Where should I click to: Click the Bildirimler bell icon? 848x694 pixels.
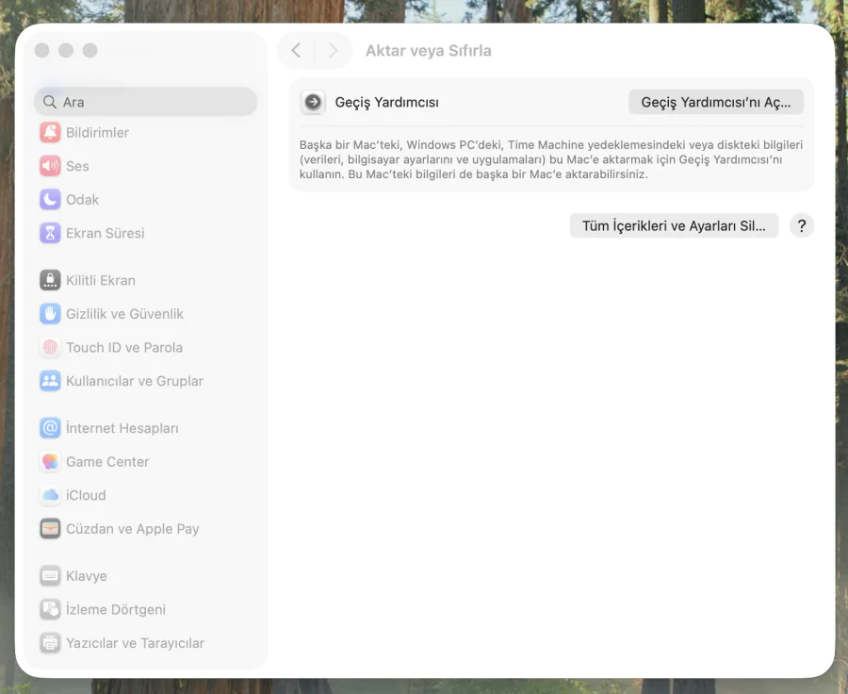(x=50, y=132)
